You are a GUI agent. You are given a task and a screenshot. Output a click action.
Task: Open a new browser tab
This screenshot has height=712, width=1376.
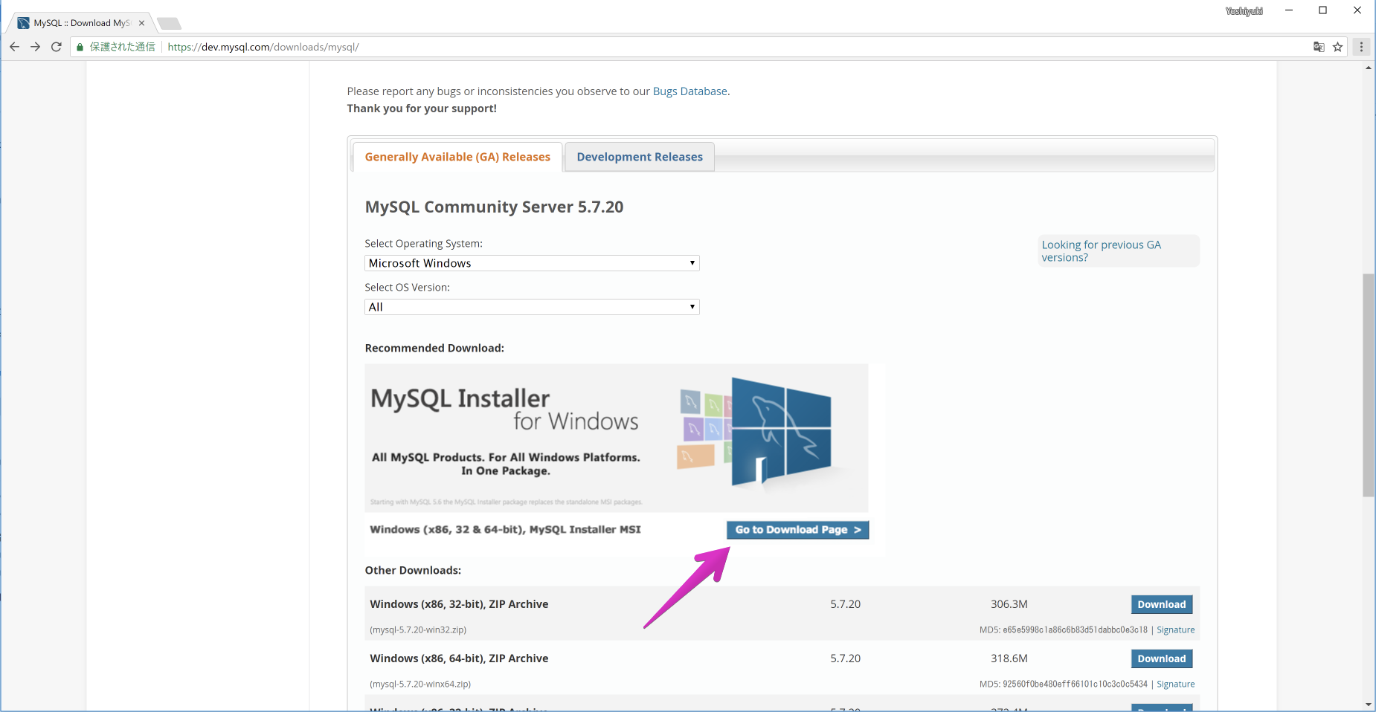[x=169, y=23]
